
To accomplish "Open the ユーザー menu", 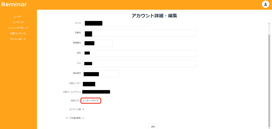I will point(18,17).
